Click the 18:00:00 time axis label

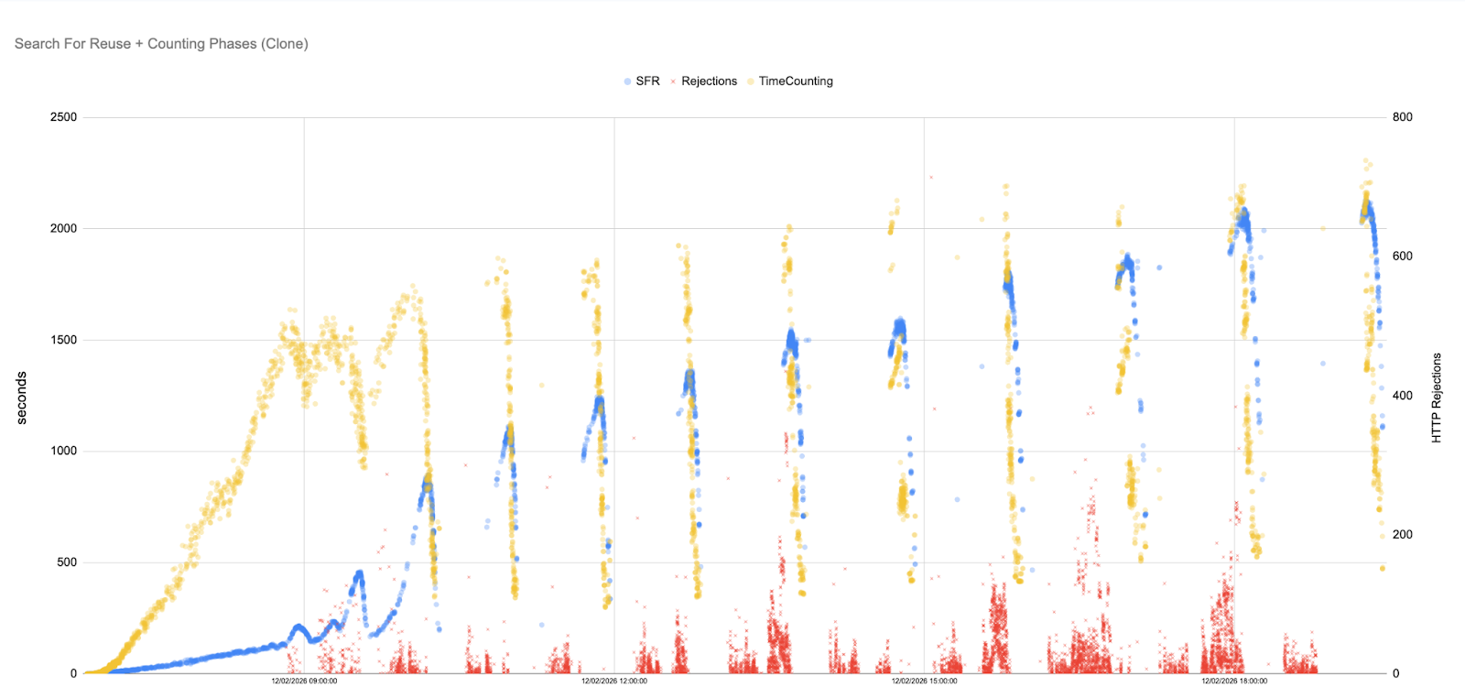(x=1234, y=682)
